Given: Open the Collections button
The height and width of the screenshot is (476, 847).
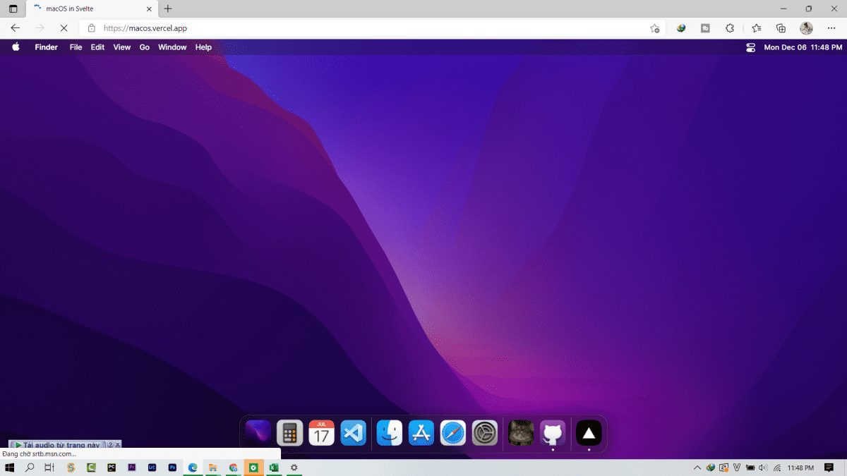Looking at the screenshot, I should click(781, 28).
